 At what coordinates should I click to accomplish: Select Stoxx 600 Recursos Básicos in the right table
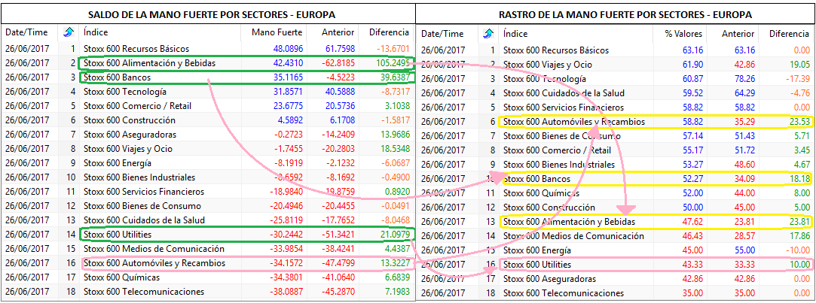pos(556,50)
